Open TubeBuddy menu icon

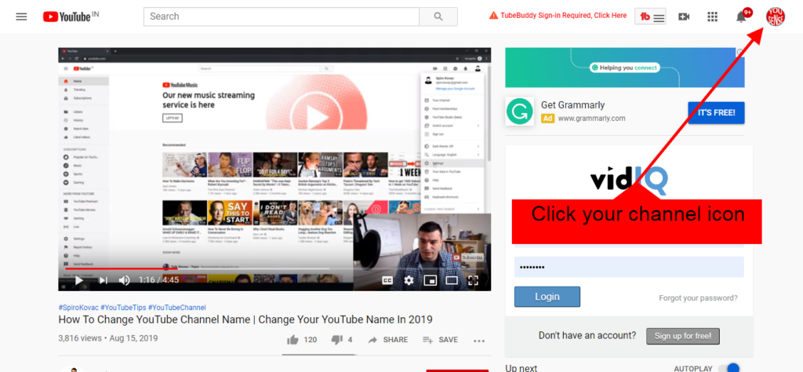tap(650, 16)
